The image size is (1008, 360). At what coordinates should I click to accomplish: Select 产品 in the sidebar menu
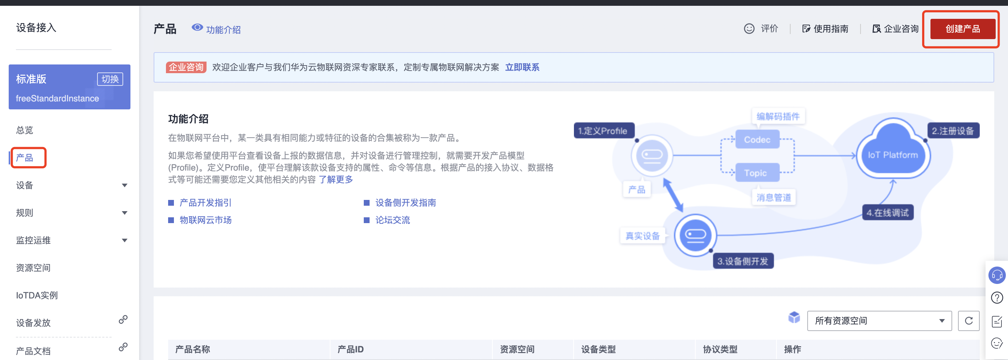pos(24,157)
